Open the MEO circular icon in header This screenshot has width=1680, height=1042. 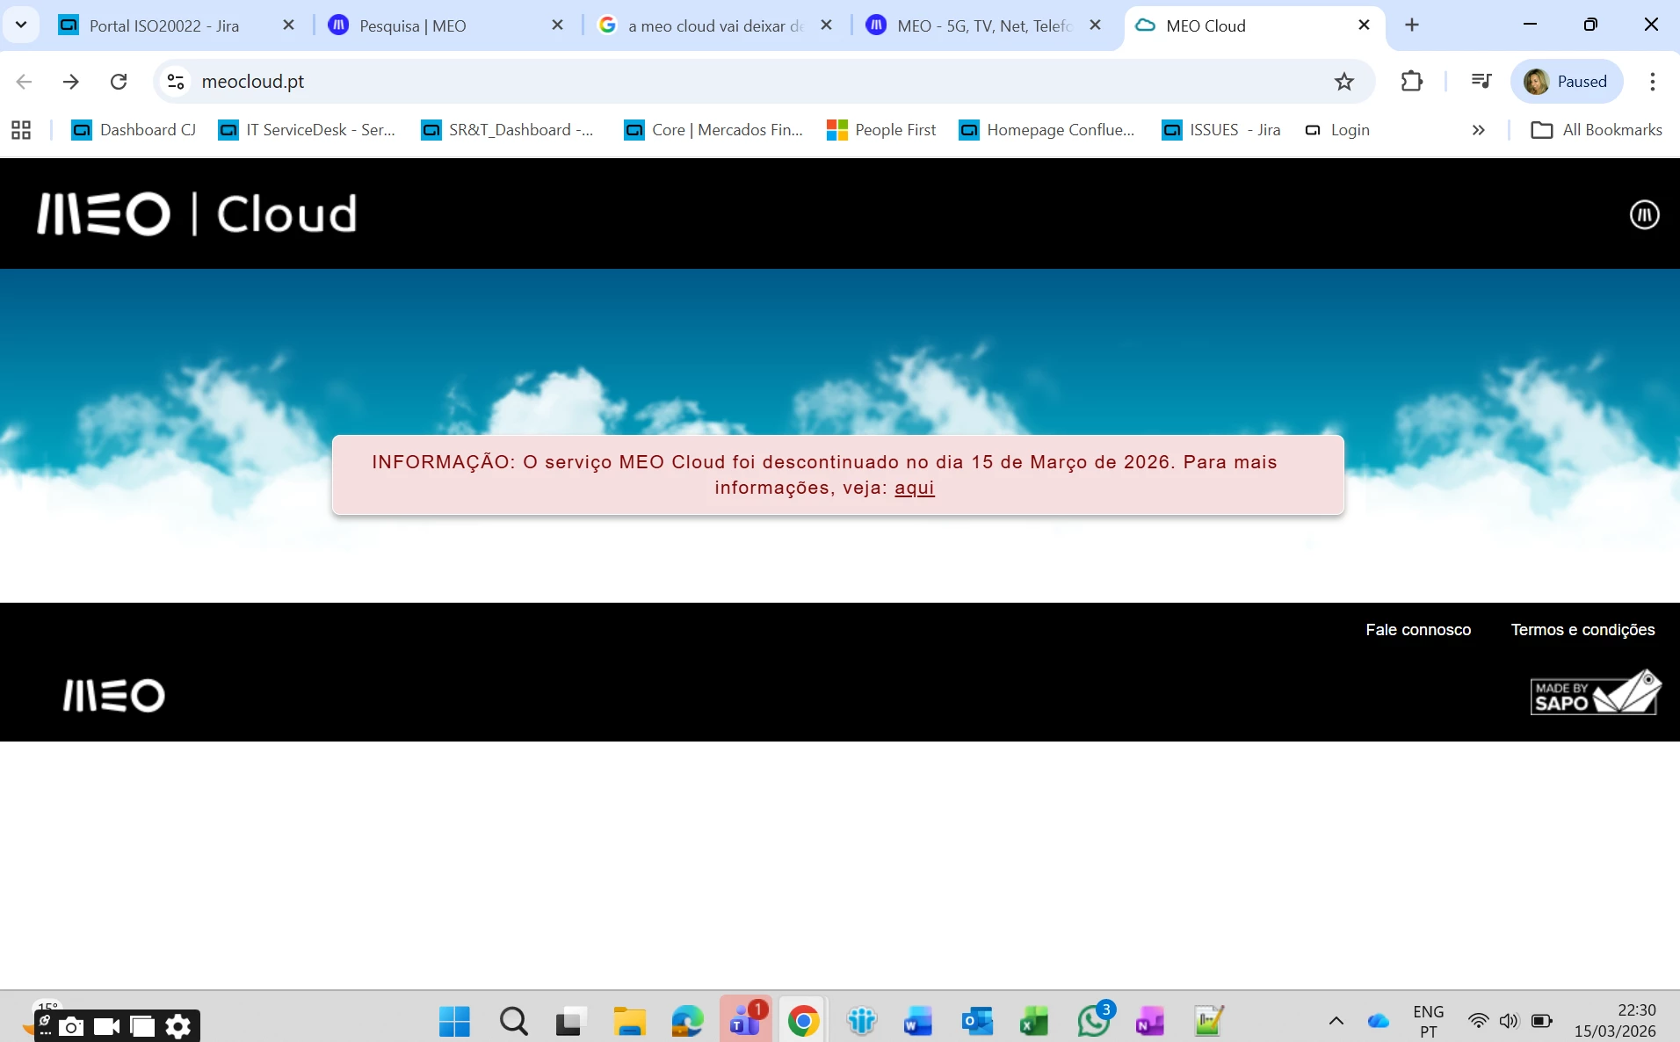coord(1644,214)
